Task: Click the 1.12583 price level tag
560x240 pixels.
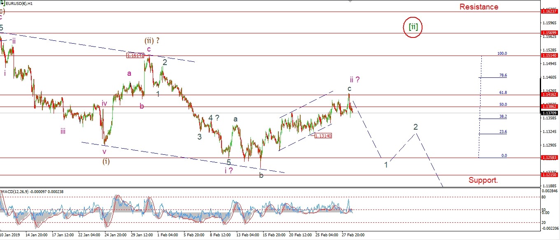Action: [x=550, y=158]
